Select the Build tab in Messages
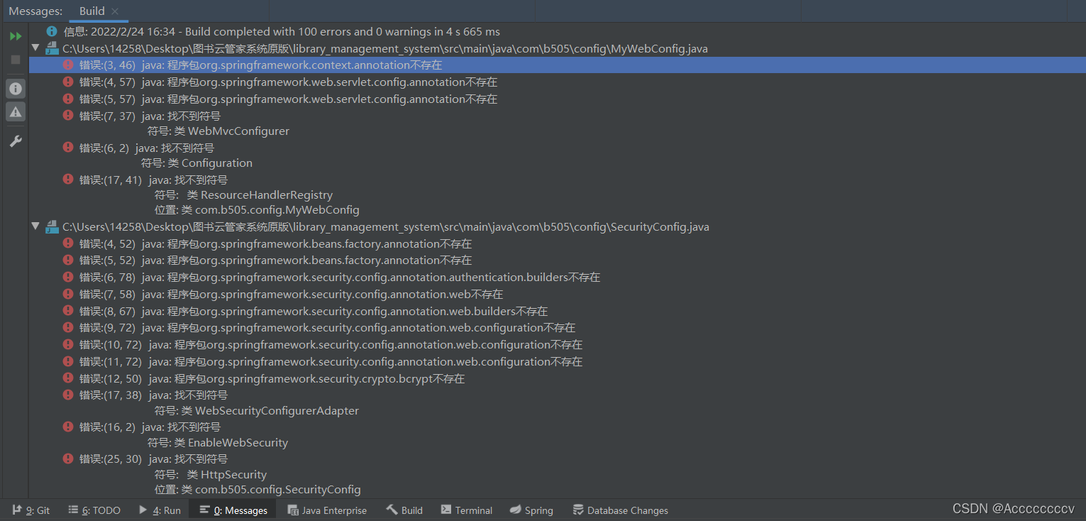Image resolution: width=1086 pixels, height=521 pixels. (x=92, y=11)
